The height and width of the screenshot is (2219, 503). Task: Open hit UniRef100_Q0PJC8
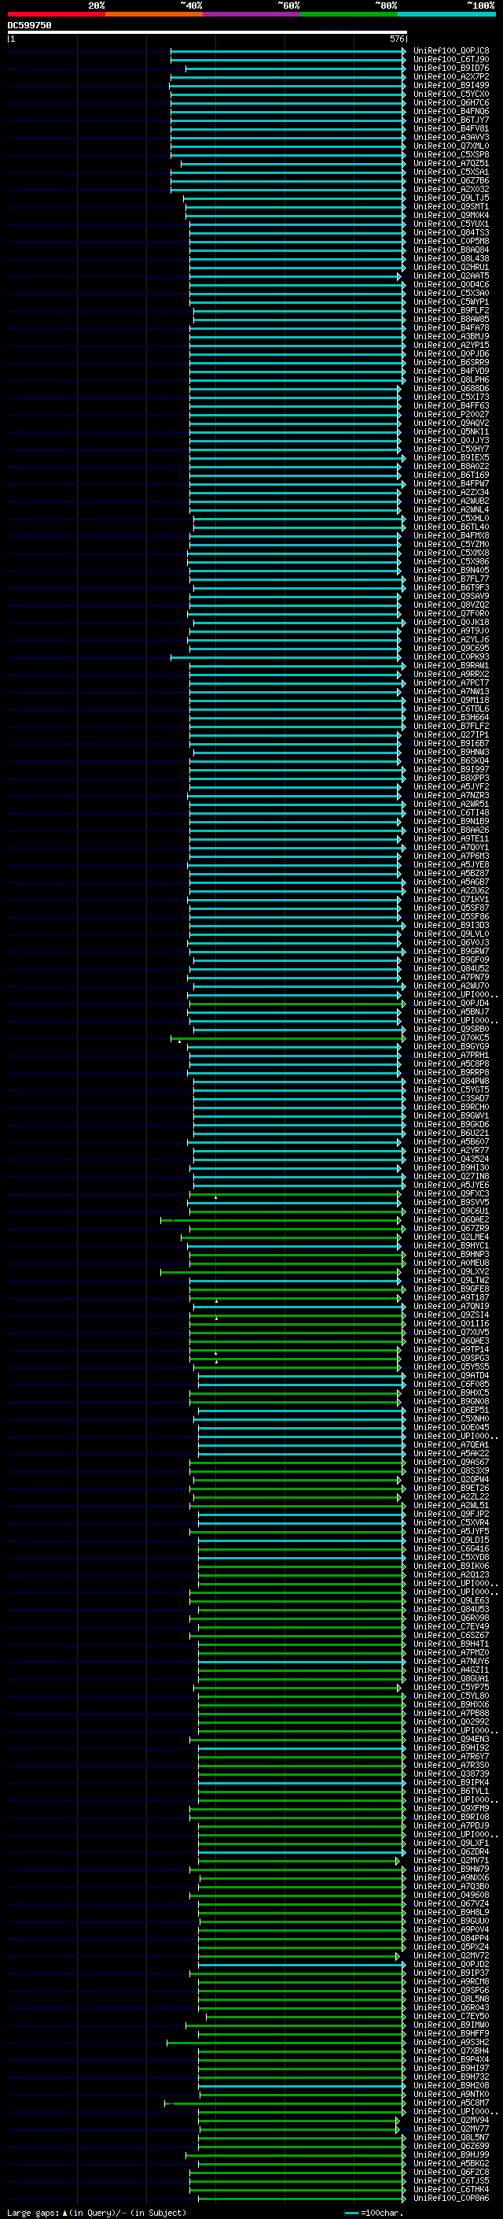pyautogui.click(x=451, y=51)
